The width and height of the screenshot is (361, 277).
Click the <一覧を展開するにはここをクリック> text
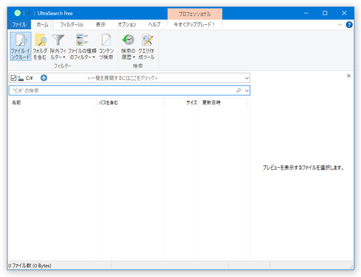122,78
